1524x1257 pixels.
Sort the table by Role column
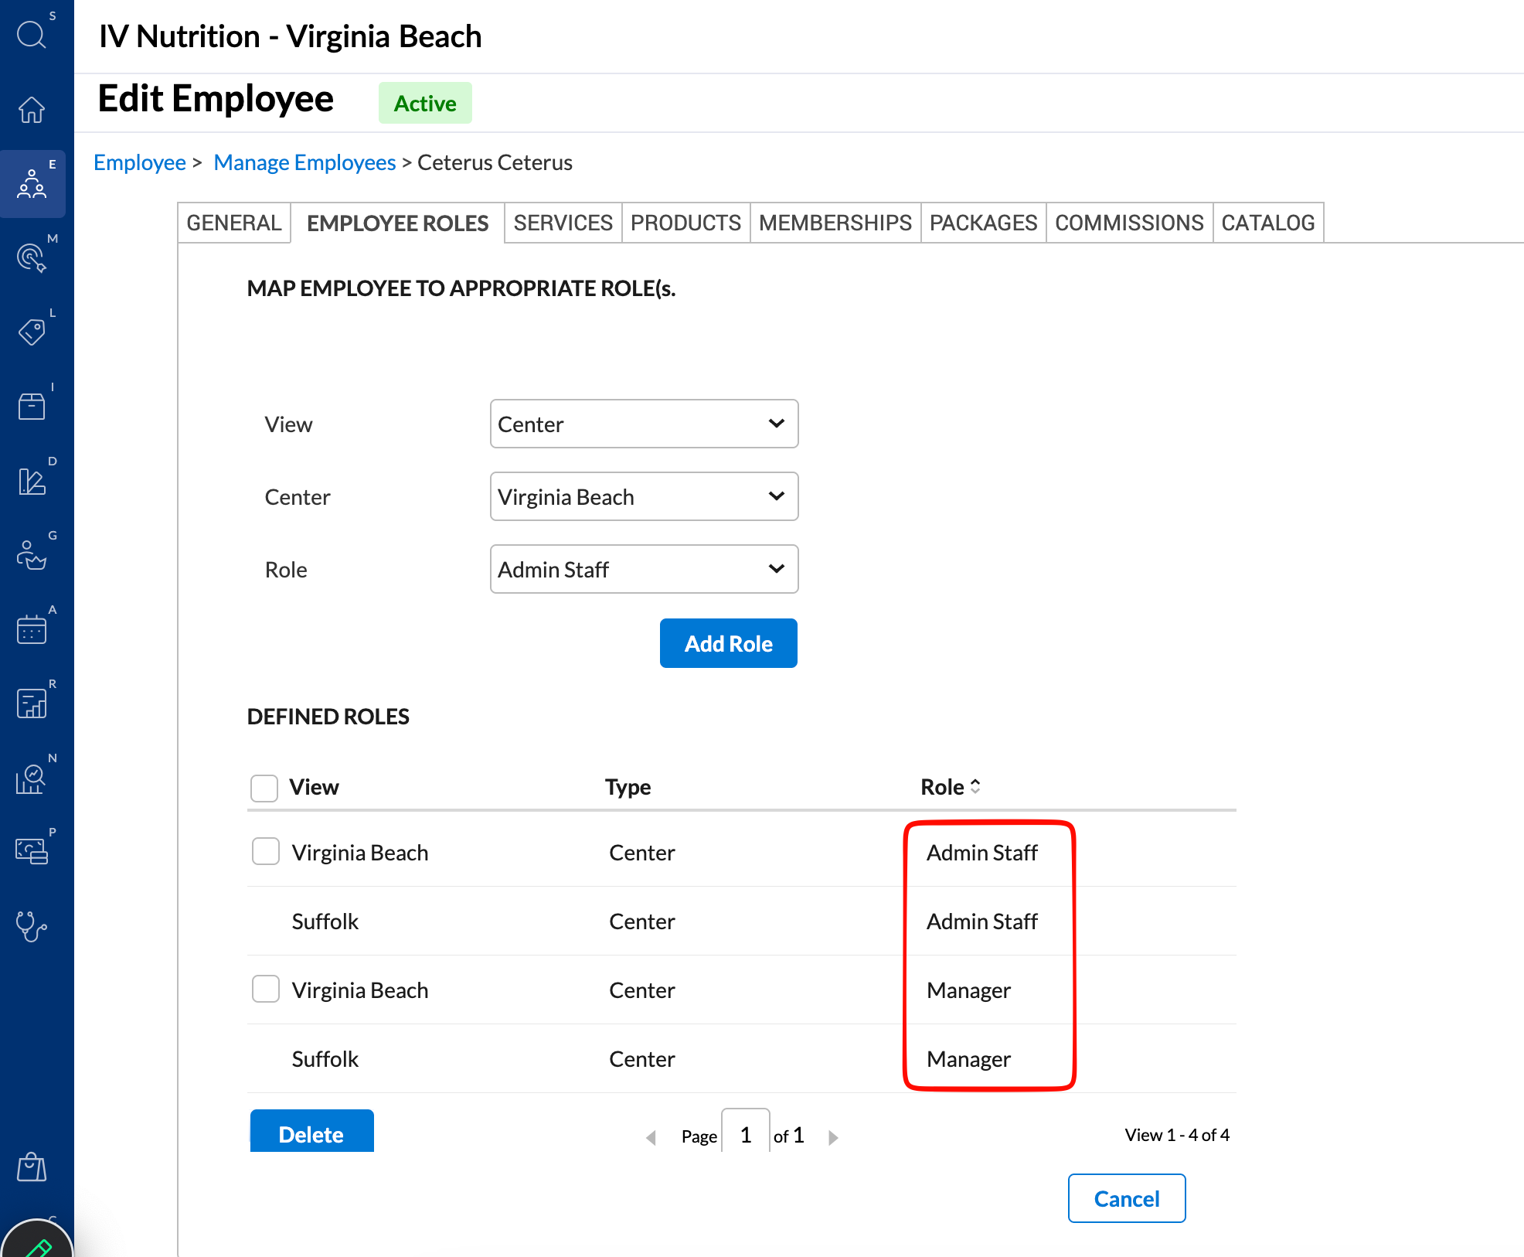pyautogui.click(x=950, y=787)
